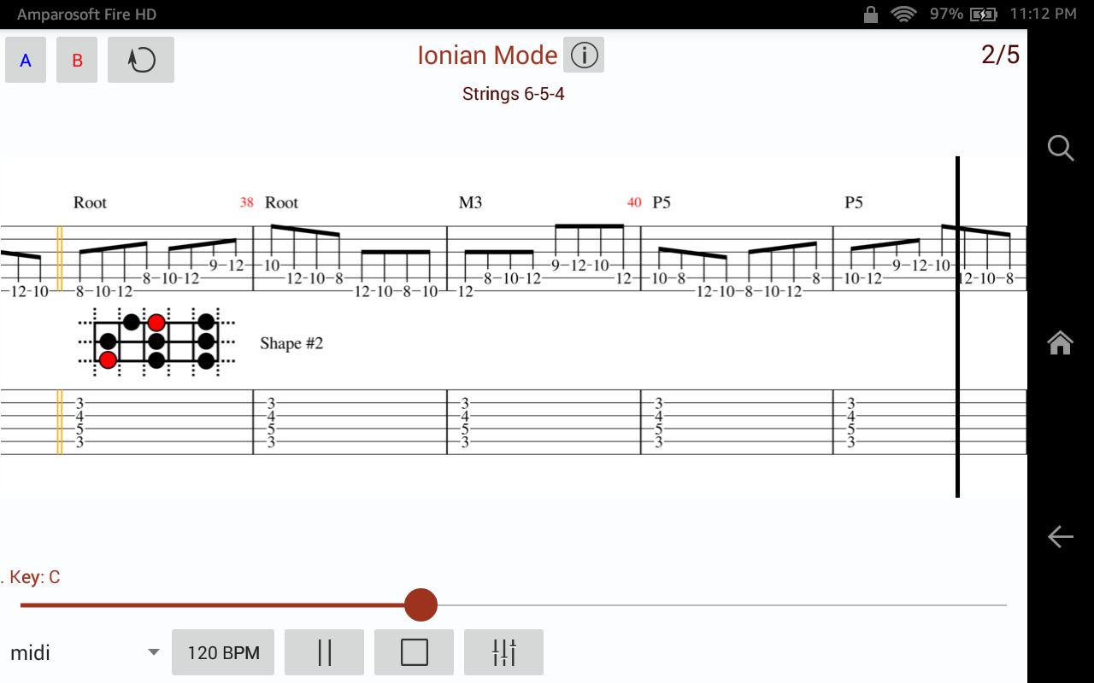Tap the Key: C label

pos(34,577)
